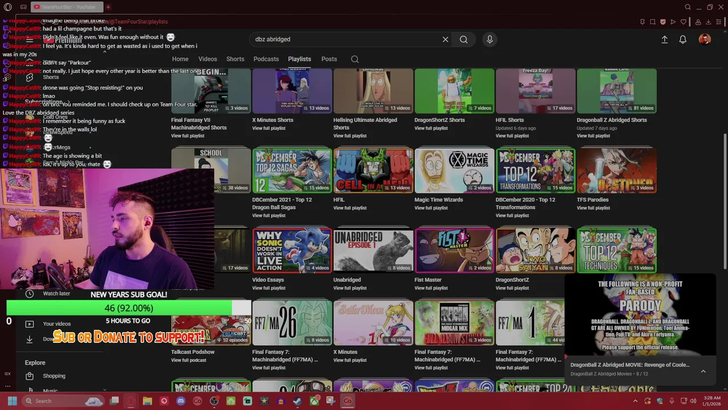Search within the TeamFourStar channel
The width and height of the screenshot is (728, 410).
(x=354, y=59)
